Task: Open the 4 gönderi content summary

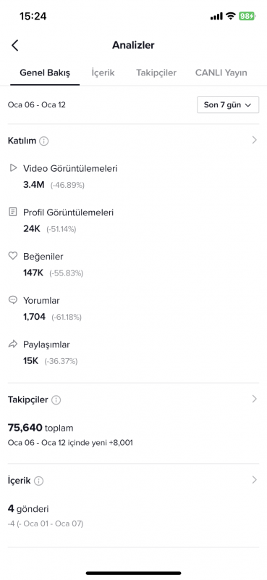Action: pyautogui.click(x=28, y=509)
